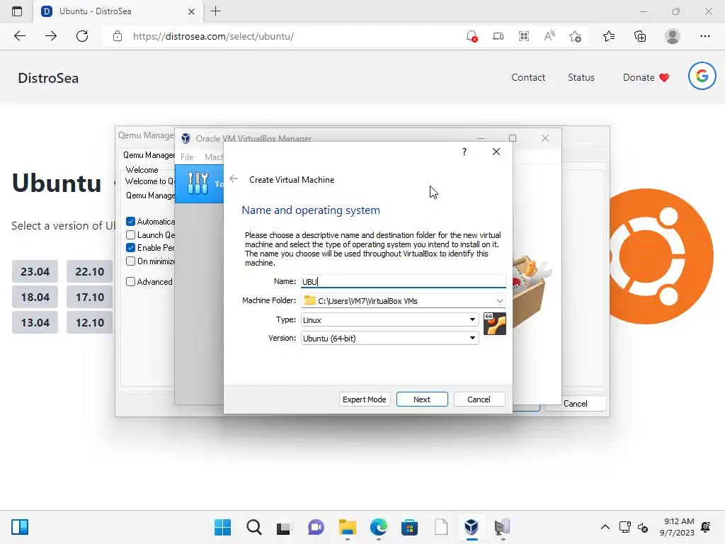The width and height of the screenshot is (725, 544).
Task: Toggle the On minimize checkbox
Action: click(x=131, y=261)
